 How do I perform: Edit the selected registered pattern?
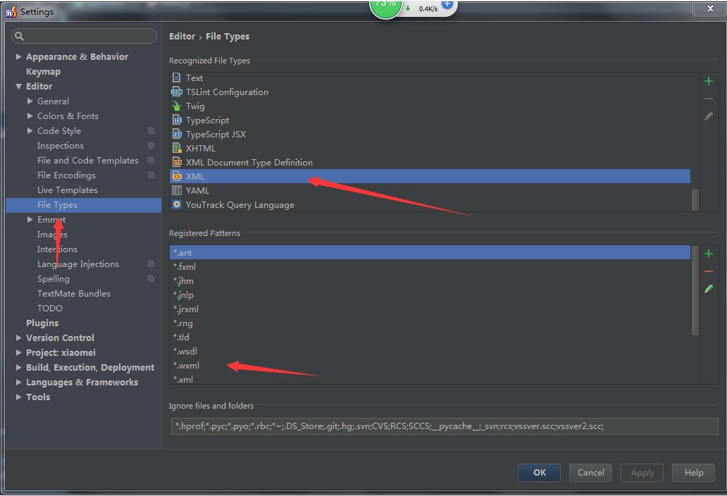pyautogui.click(x=709, y=289)
